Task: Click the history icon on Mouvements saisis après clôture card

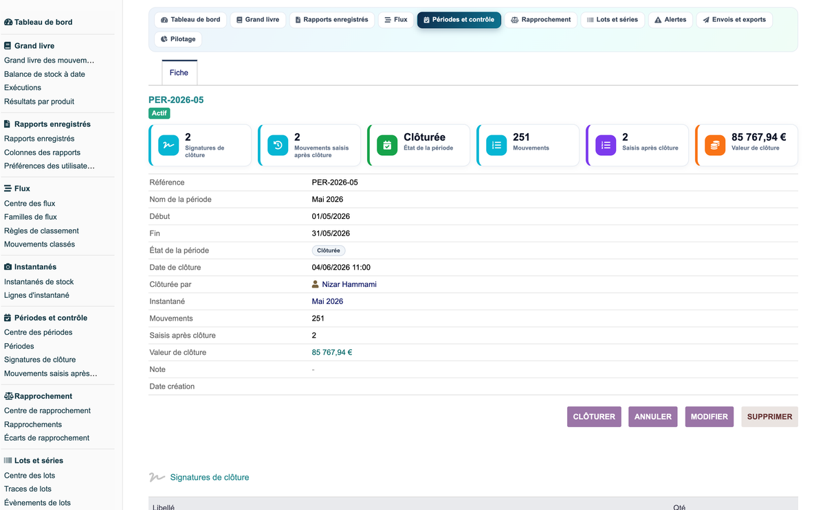Action: click(278, 146)
